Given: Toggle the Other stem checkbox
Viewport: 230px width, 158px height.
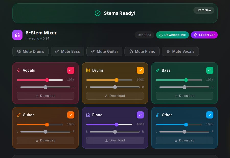Looking at the screenshot, I should point(210,115).
